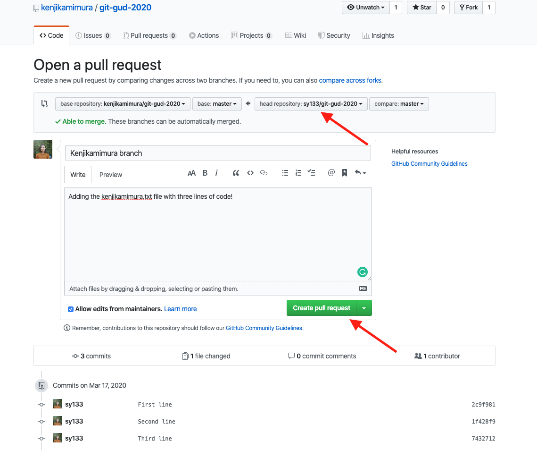View the 3 commits tab
The height and width of the screenshot is (450, 537).
pyautogui.click(x=91, y=356)
